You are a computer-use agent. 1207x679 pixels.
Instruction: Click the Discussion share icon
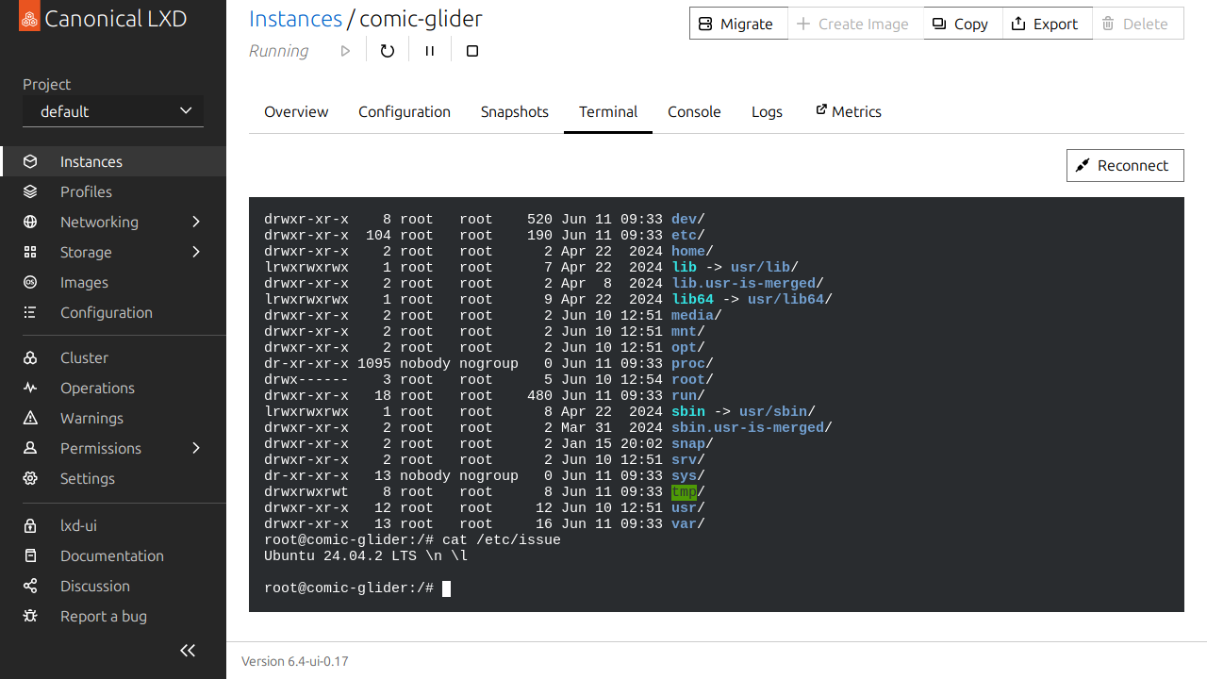coord(30,586)
